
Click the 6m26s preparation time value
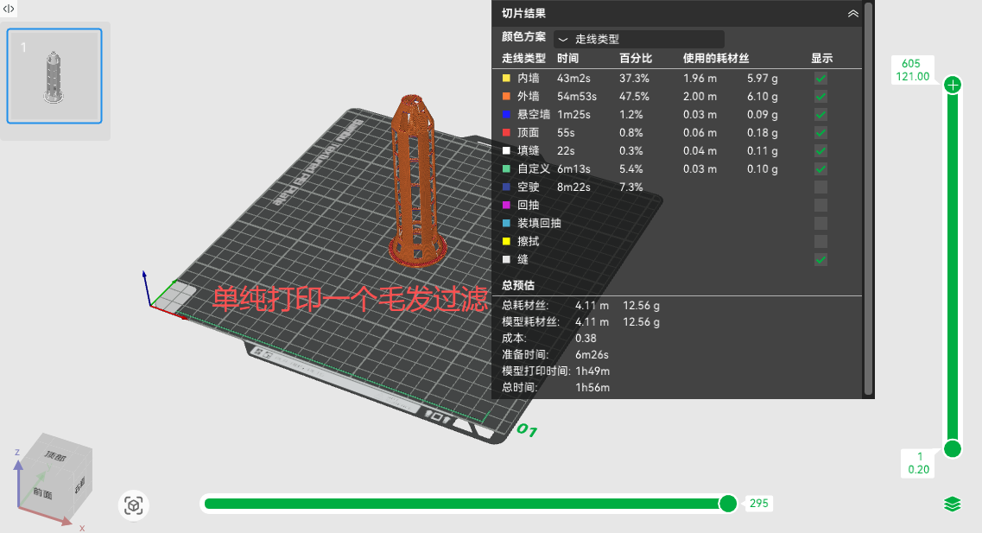[592, 354]
